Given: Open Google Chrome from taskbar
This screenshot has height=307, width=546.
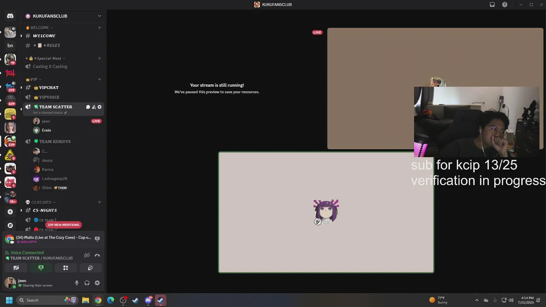Looking at the screenshot, I should [x=98, y=300].
